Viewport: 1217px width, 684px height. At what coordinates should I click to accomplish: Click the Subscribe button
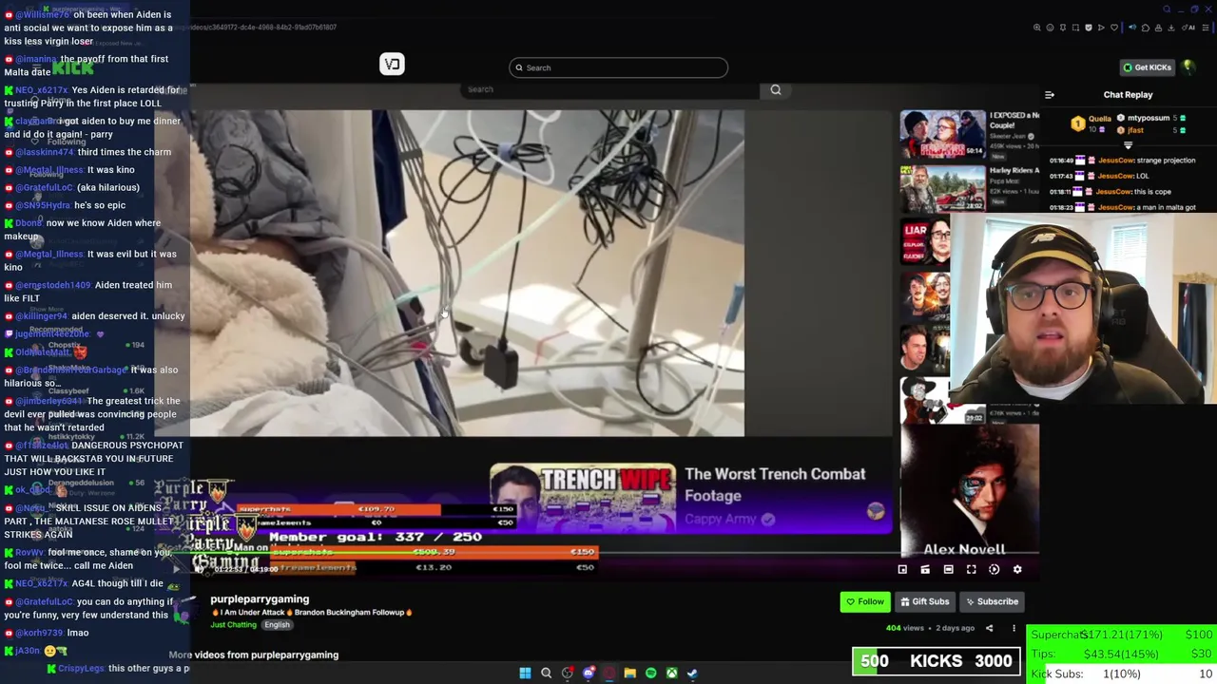992,601
